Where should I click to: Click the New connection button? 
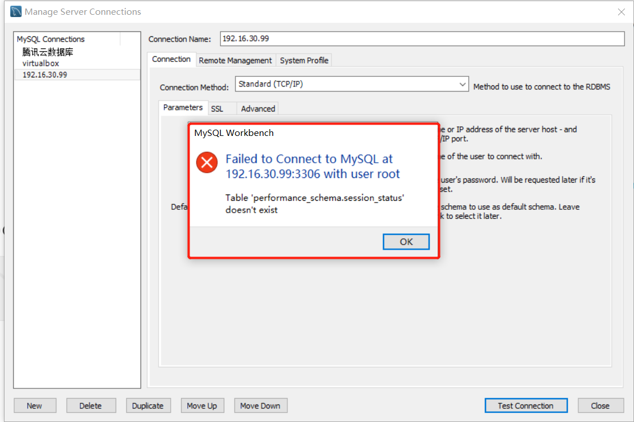(35, 406)
